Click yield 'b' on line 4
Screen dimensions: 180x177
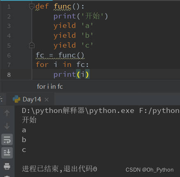point(73,35)
